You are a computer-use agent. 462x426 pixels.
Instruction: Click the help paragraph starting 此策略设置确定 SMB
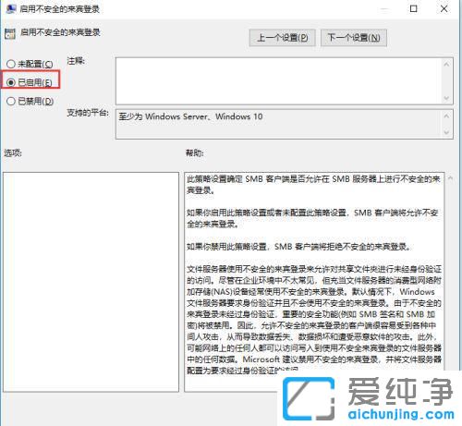coord(313,185)
